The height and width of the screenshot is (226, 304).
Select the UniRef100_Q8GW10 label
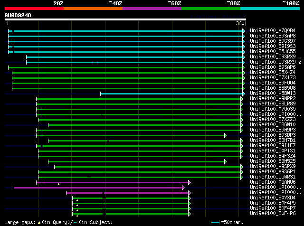273,124
